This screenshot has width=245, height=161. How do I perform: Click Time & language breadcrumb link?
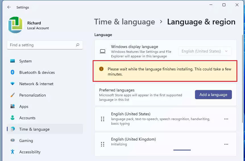click(124, 22)
